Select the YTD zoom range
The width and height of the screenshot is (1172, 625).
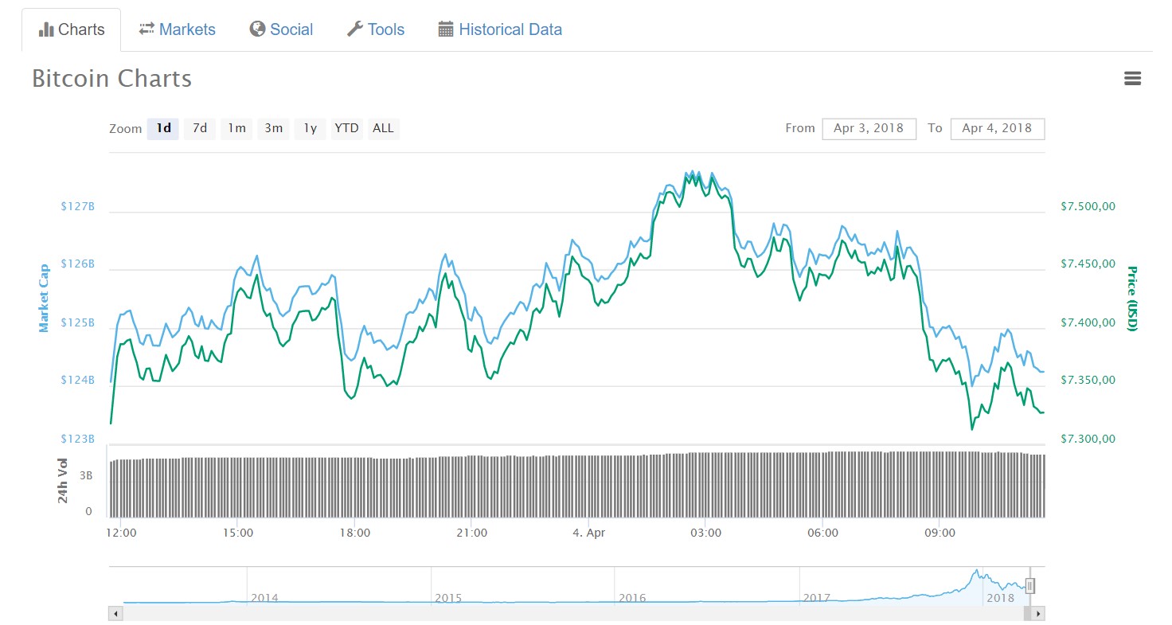coord(346,128)
